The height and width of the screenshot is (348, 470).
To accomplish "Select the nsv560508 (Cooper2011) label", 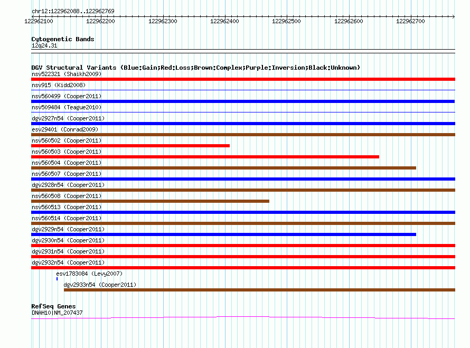I will click(x=67, y=196).
